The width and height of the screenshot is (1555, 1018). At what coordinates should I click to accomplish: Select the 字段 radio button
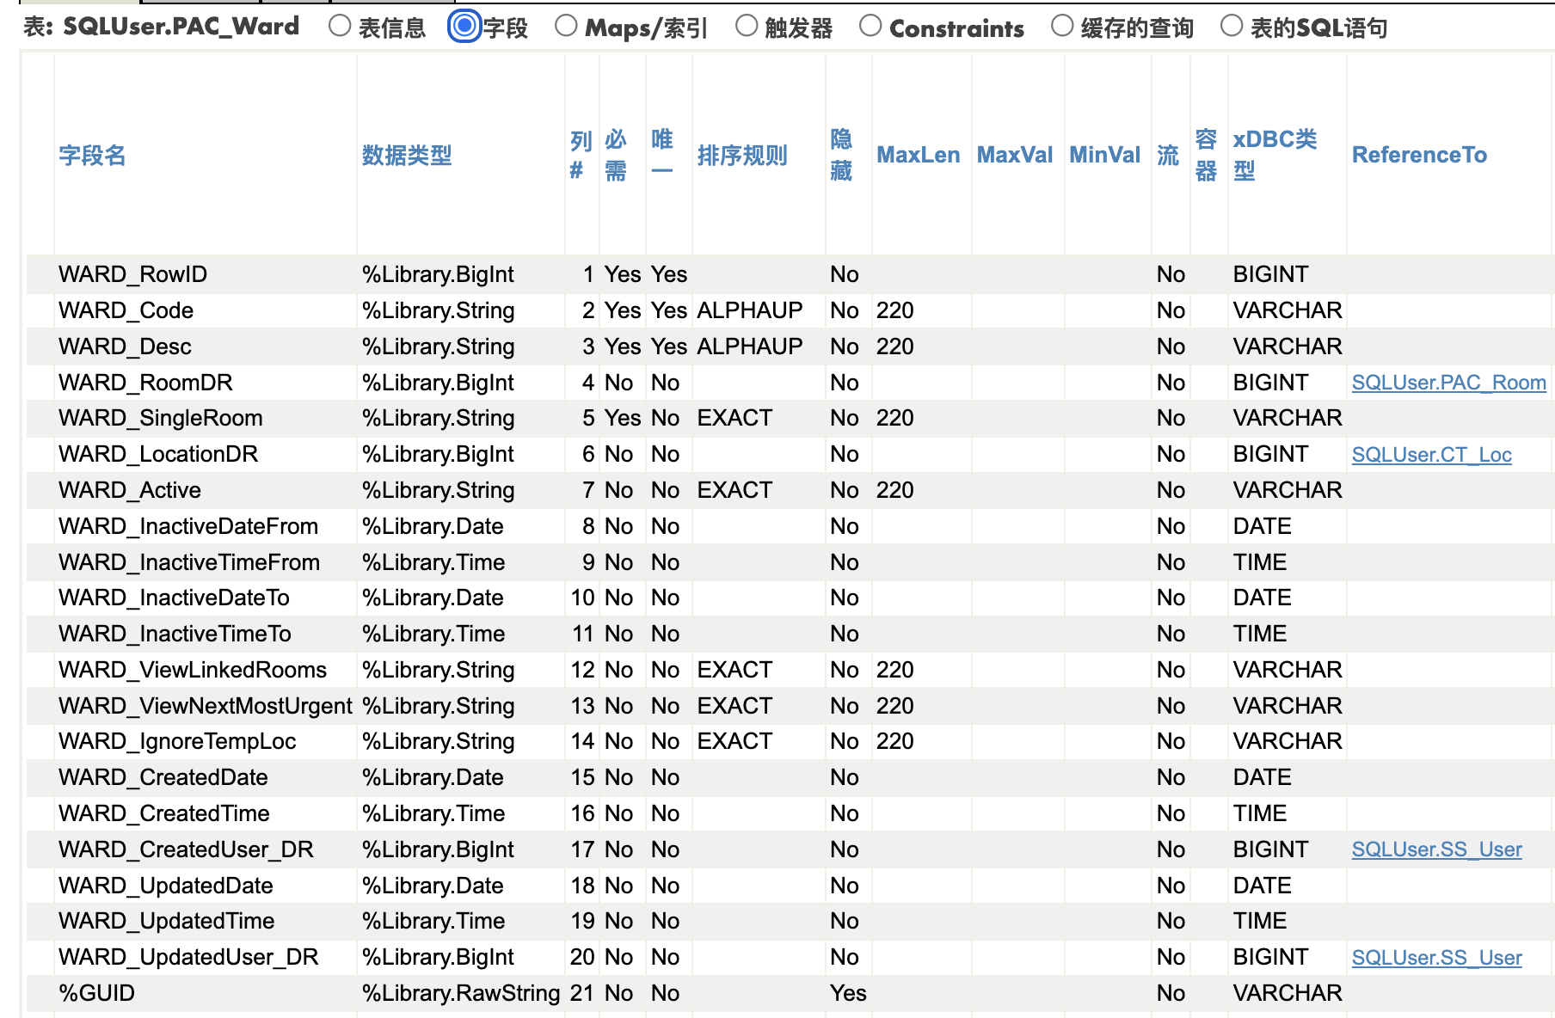pyautogui.click(x=464, y=27)
